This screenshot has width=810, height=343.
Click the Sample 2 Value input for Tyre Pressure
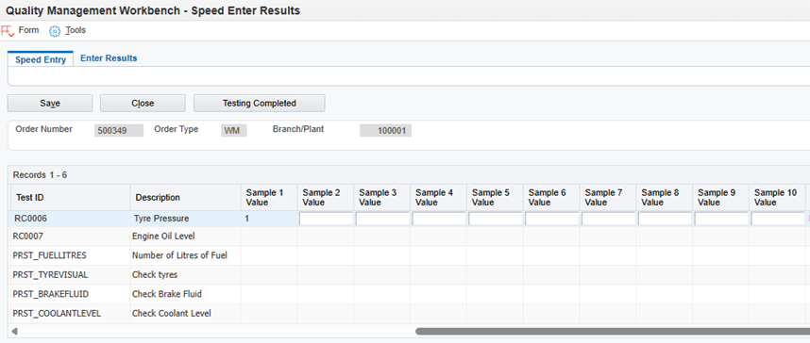[x=326, y=219]
